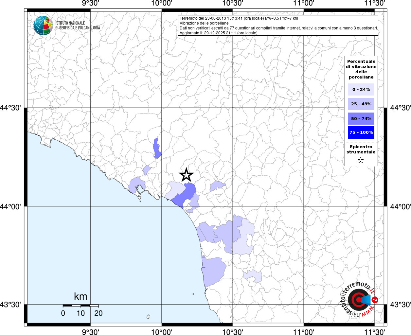The image size is (411, 335).
Task: Click the bottom axis 11°00' longitude label
Action: pyautogui.click(x=304, y=332)
